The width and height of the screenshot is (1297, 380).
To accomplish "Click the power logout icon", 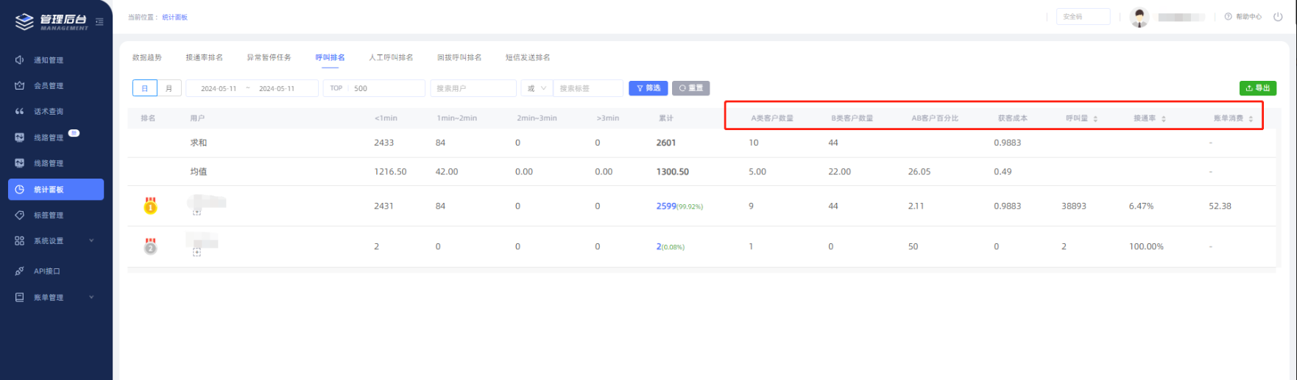I will point(1278,17).
